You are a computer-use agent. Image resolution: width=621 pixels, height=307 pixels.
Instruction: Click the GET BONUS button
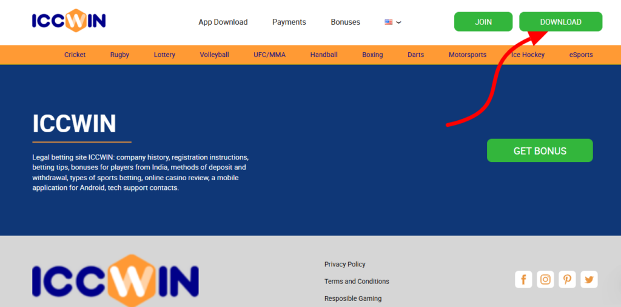pos(540,150)
